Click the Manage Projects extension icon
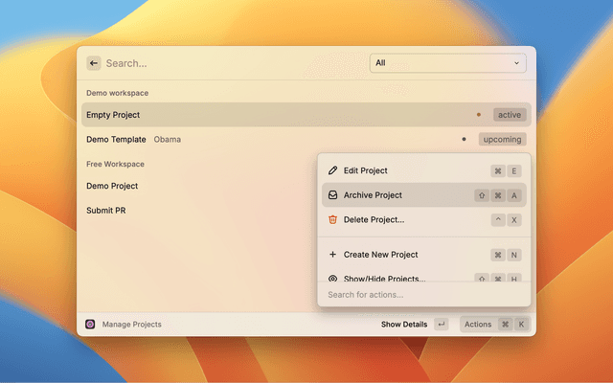The image size is (613, 383). [90, 325]
